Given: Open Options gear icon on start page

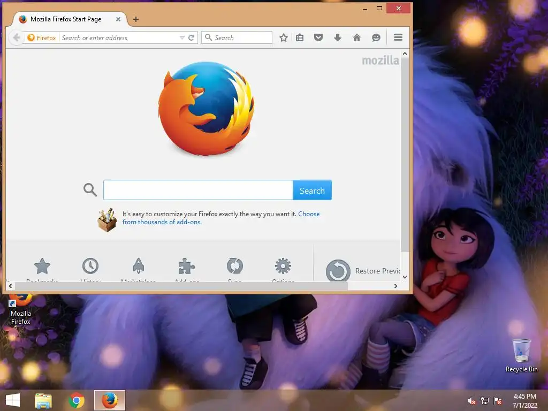Looking at the screenshot, I should tap(283, 267).
